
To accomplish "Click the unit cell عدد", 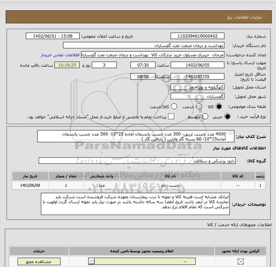I will tap(102, 185).
